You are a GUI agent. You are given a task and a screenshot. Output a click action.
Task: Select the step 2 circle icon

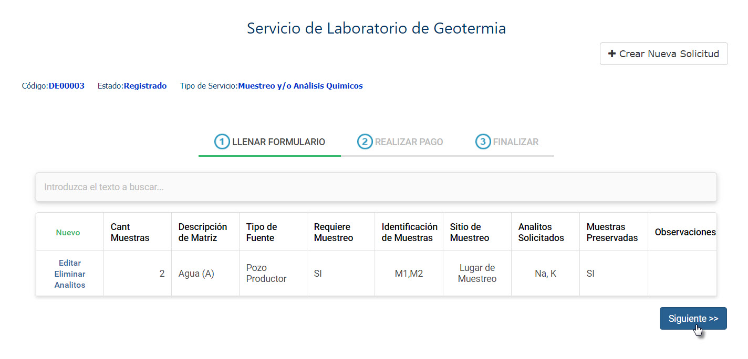pyautogui.click(x=365, y=142)
